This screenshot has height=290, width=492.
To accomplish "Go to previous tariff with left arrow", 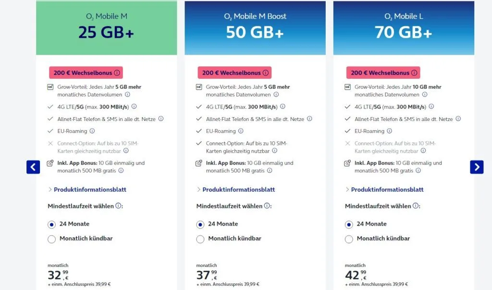I will 33,167.
